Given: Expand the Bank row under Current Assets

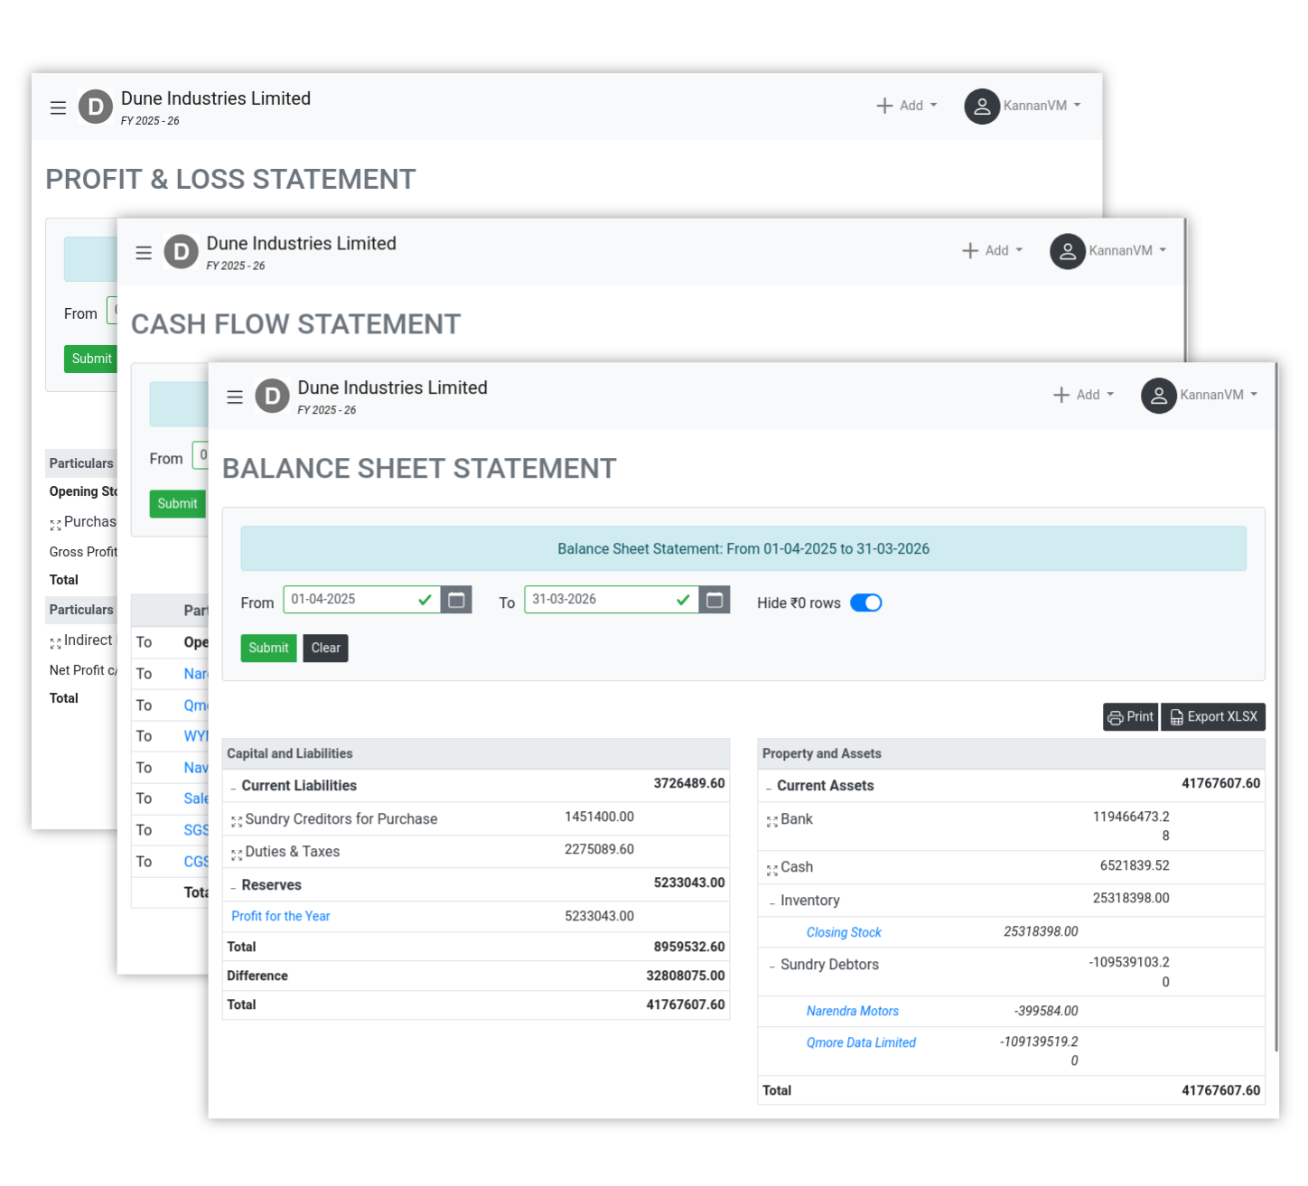Looking at the screenshot, I should [771, 822].
